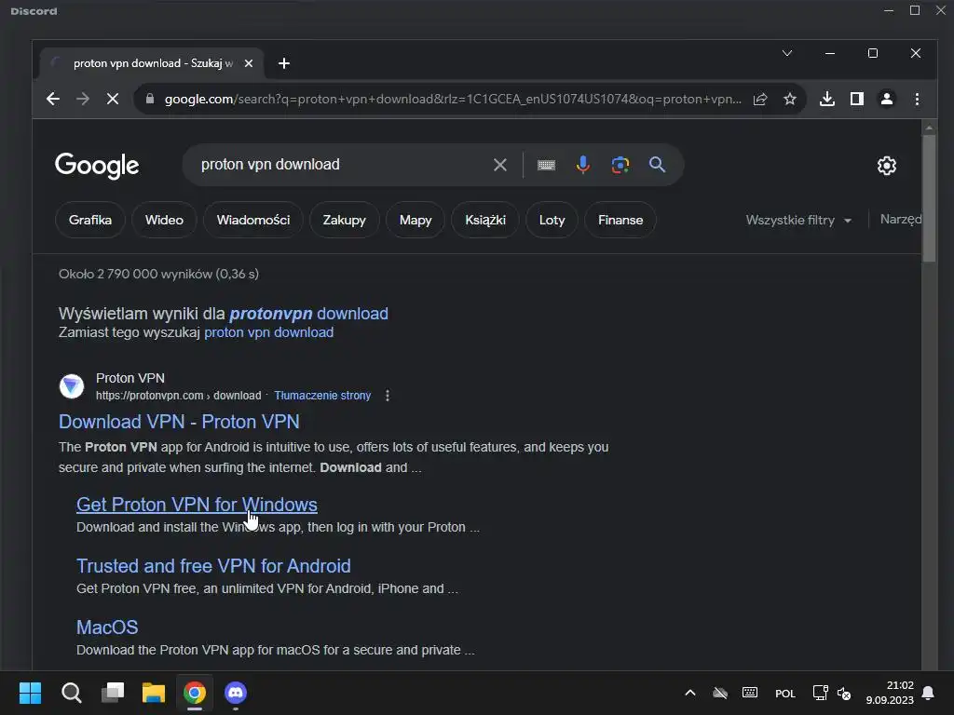Viewport: 954px width, 715px height.
Task: Stop loading the page
Action: coord(113,99)
